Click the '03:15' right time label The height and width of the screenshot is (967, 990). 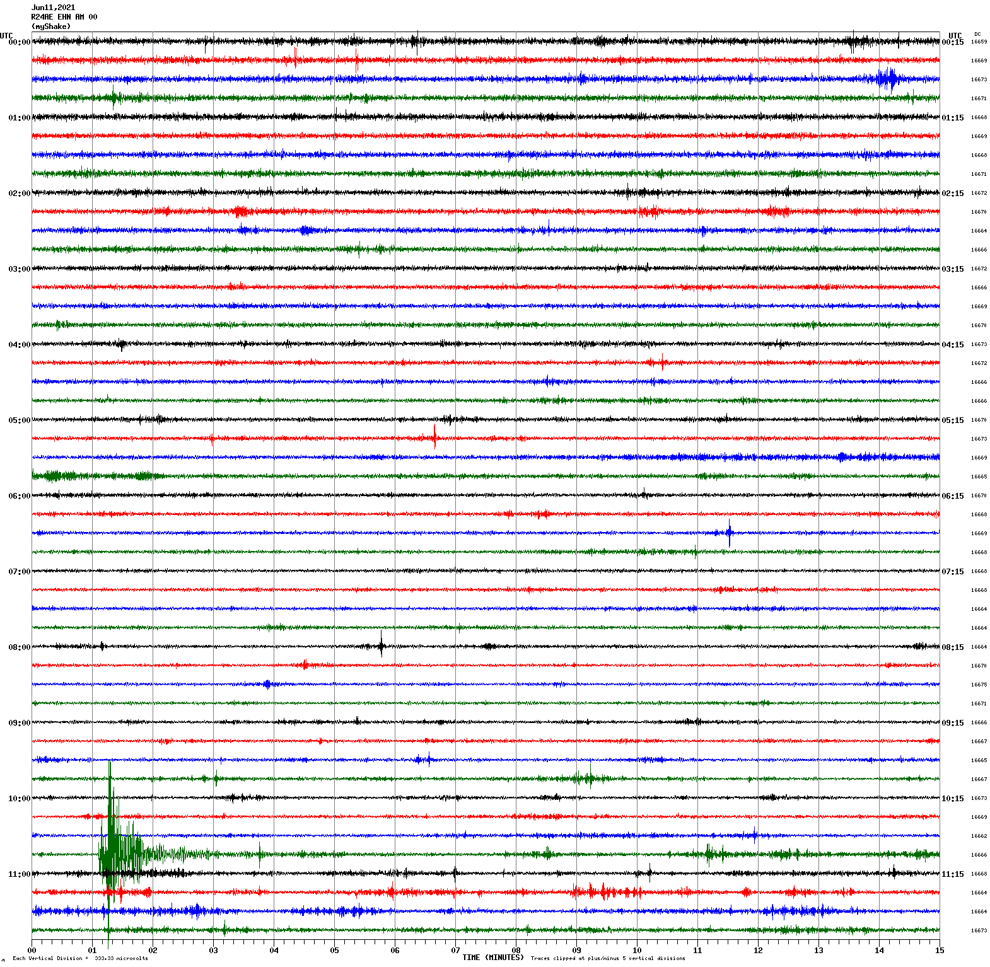point(953,269)
